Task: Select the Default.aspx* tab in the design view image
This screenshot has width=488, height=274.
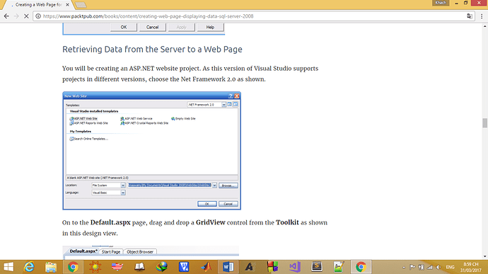Action: click(x=83, y=251)
